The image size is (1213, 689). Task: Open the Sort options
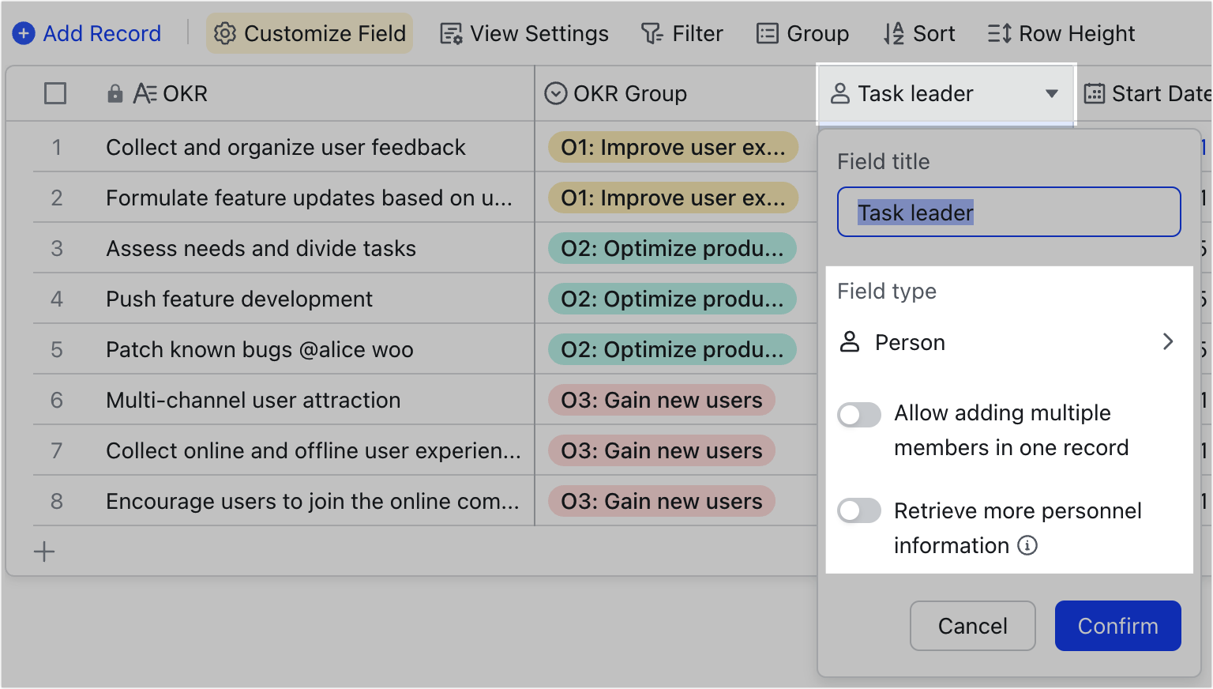(x=919, y=33)
